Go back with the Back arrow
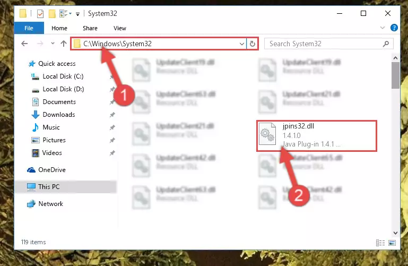The height and width of the screenshot is (266, 408). click(x=24, y=44)
